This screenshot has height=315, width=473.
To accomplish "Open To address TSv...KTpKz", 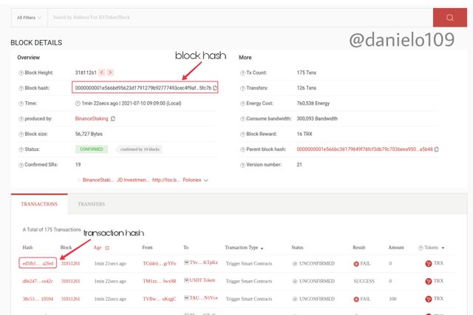I will click(x=204, y=262).
